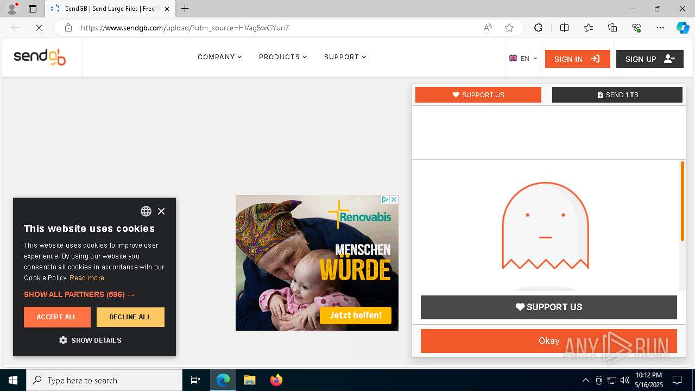The height and width of the screenshot is (391, 695).
Task: Click the Jetzt helfen! ad button
Action: tap(356, 316)
